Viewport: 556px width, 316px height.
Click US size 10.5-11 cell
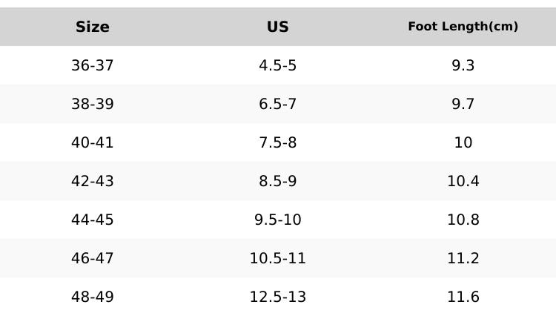coord(277,258)
